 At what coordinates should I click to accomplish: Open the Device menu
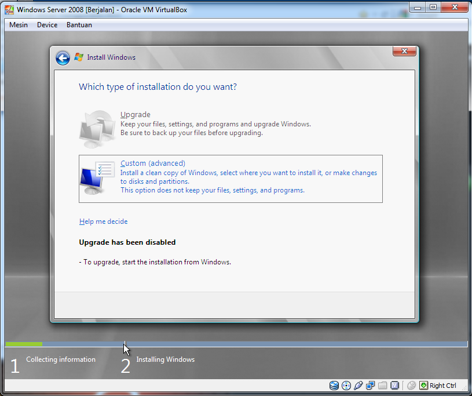click(47, 25)
